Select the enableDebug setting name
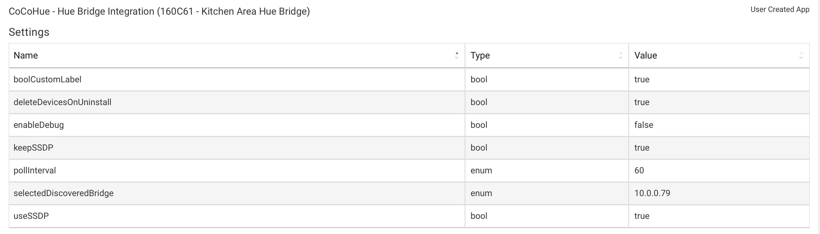Image resolution: width=820 pixels, height=234 pixels. click(38, 125)
